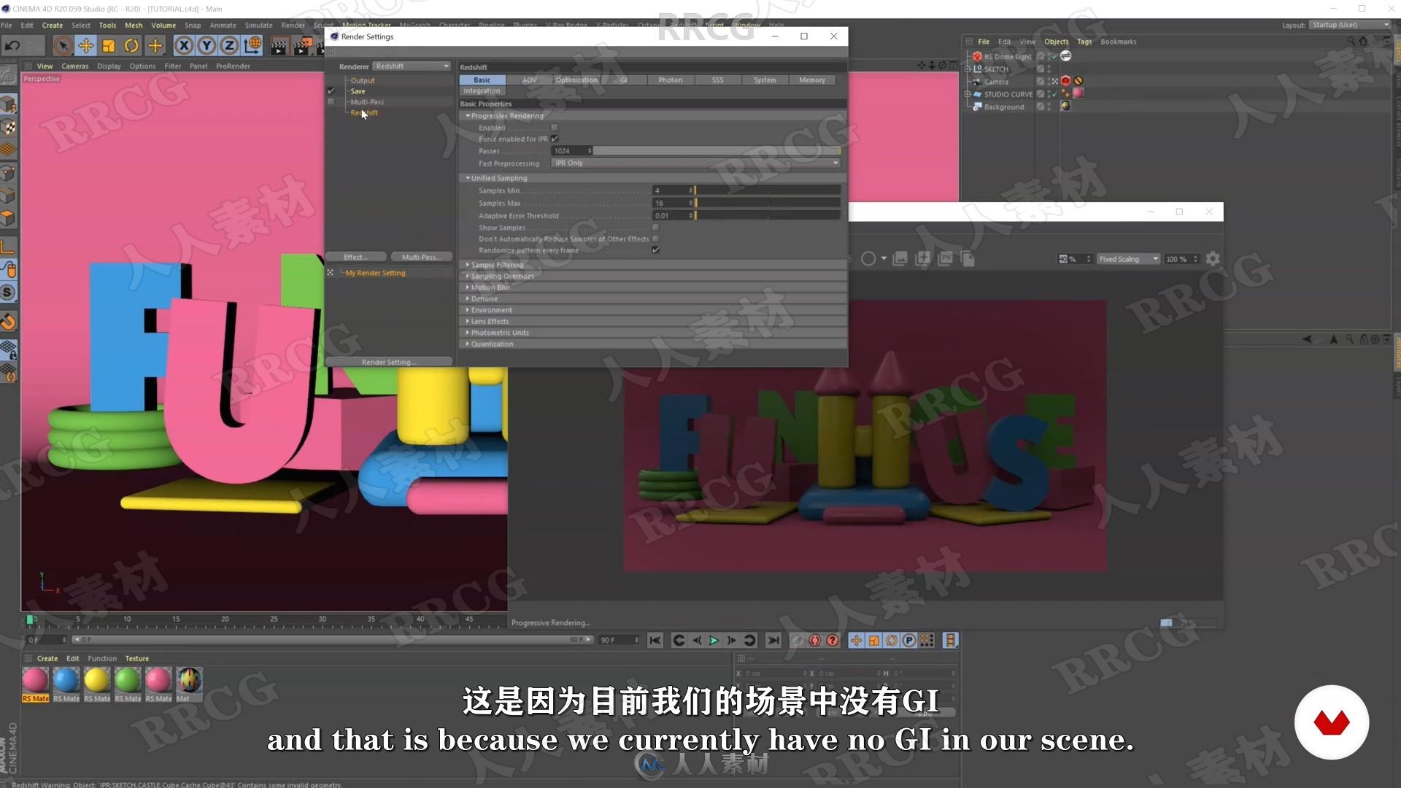Adjust the Adaptive Error Threshold slider
Image resolution: width=1401 pixels, height=788 pixels.
click(768, 216)
